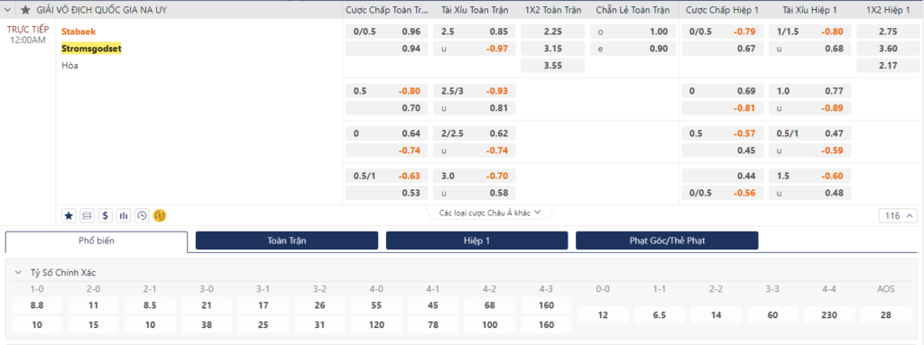Image resolution: width=924 pixels, height=345 pixels.
Task: Select the Stabaek team name
Action: 79,32
